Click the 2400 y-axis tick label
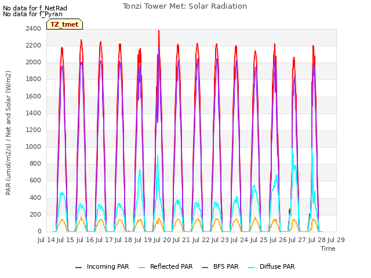Image resolution: width=371 pixels, height=278 pixels. pyautogui.click(x=34, y=28)
